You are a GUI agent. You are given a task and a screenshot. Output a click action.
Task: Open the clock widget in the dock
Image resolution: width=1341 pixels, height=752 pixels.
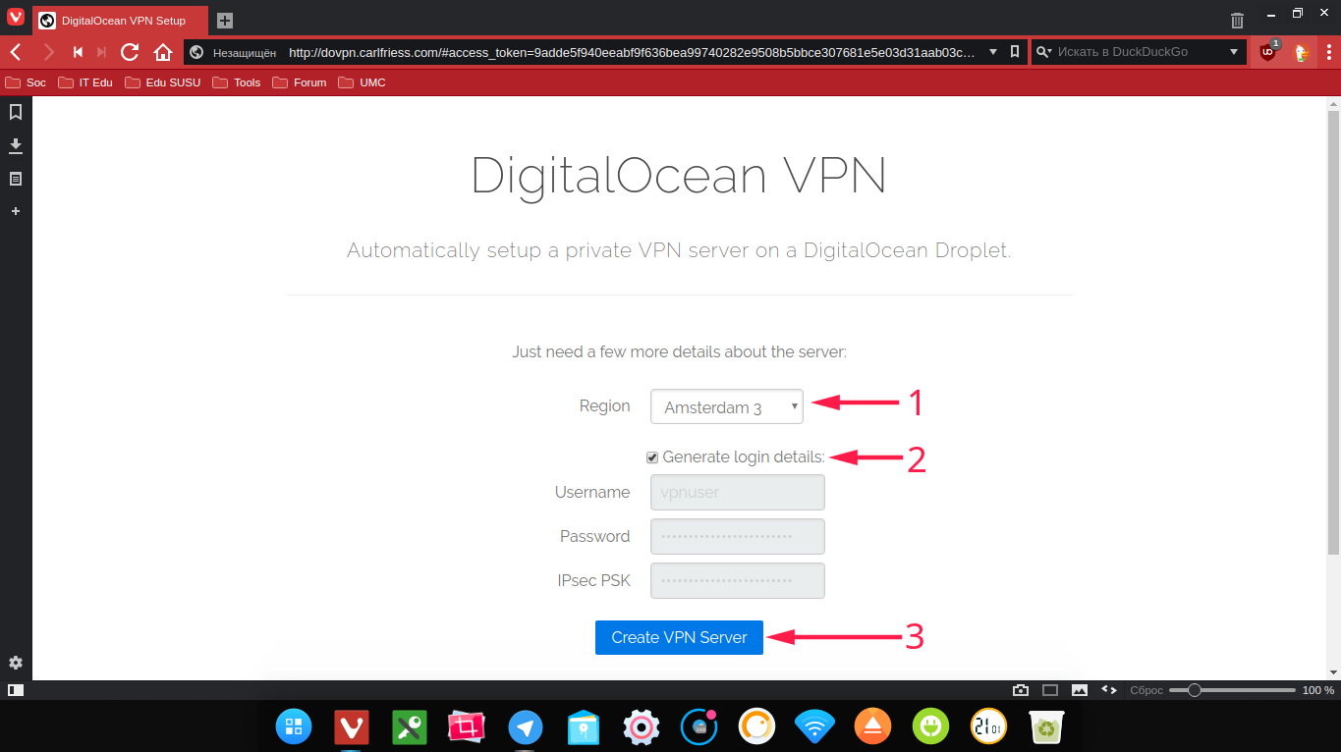(x=988, y=726)
